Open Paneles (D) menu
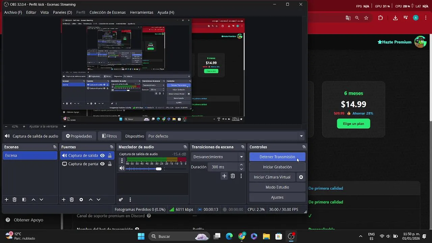Viewport: 432px width, 243px height. (62, 12)
